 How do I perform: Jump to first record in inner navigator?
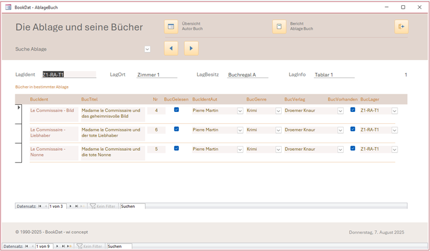pyautogui.click(x=40, y=206)
